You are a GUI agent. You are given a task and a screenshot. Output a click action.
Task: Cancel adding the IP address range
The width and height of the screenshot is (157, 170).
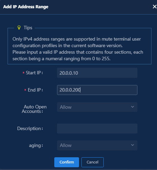point(92,162)
